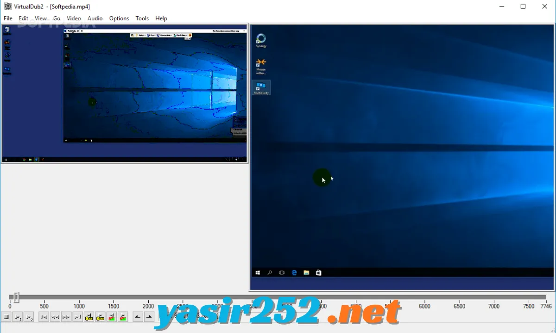
Task: Click previous scene detection icon
Action: click(x=112, y=317)
